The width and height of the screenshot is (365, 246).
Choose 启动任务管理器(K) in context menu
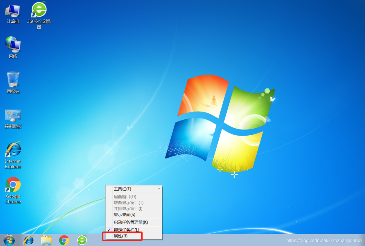134,222
